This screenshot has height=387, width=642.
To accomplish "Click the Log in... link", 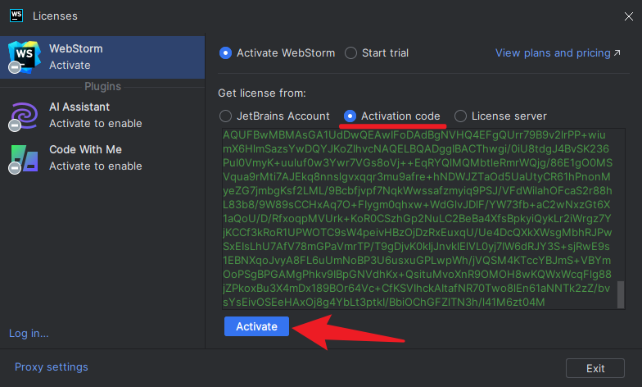I will tap(29, 333).
